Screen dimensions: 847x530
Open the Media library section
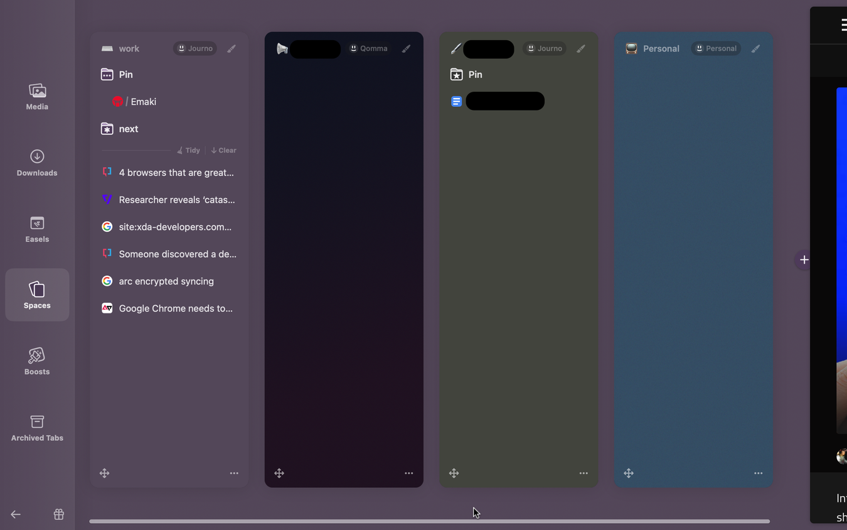pyautogui.click(x=37, y=97)
